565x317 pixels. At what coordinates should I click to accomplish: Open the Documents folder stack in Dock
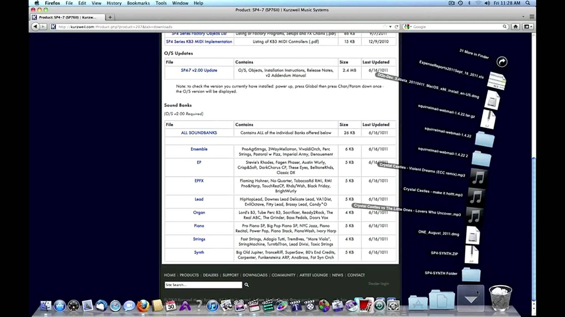pyautogui.click(x=442, y=299)
